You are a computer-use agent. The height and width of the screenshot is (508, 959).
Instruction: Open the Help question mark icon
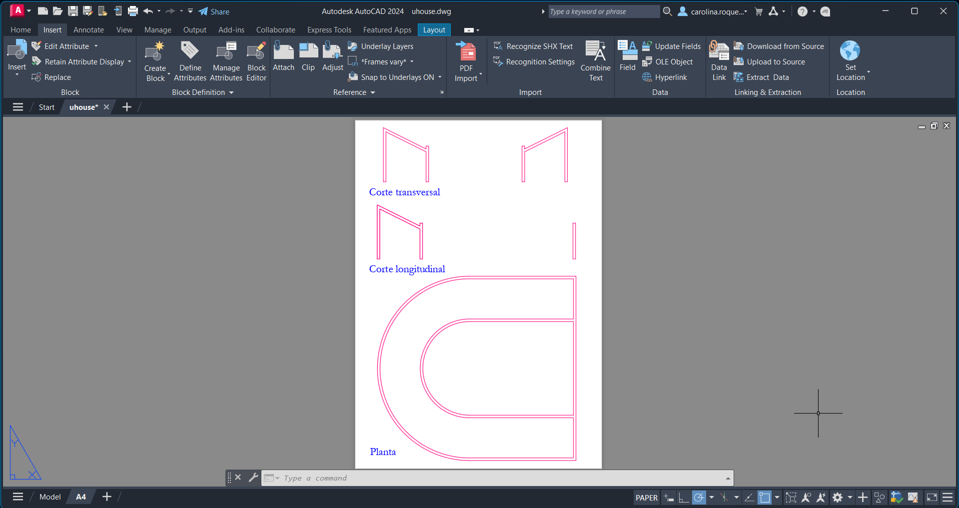click(803, 11)
